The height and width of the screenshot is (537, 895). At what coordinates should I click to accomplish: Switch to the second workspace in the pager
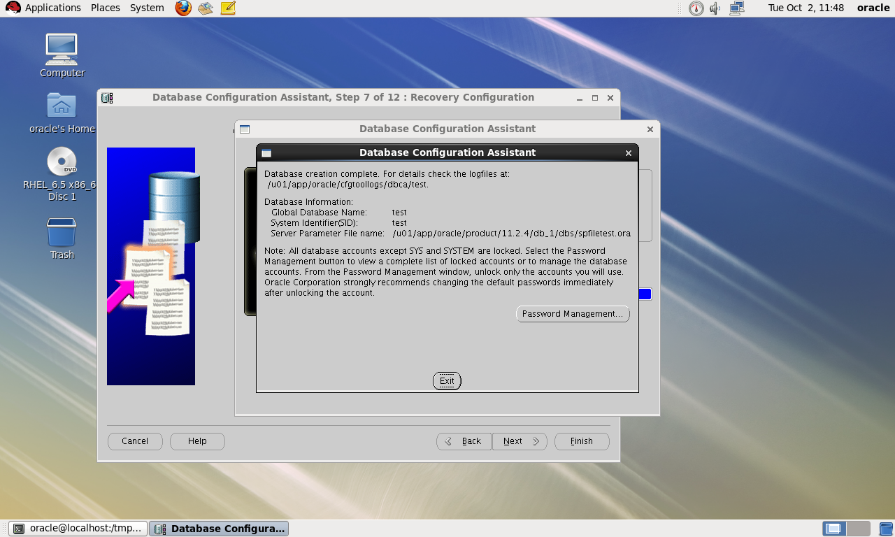click(x=858, y=529)
